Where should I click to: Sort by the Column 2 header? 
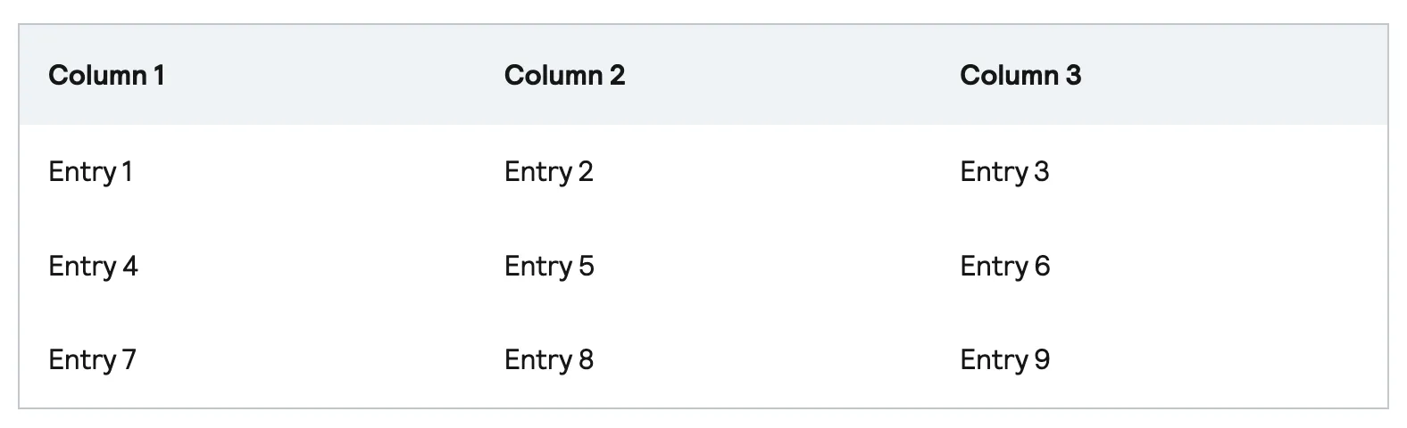click(x=564, y=76)
